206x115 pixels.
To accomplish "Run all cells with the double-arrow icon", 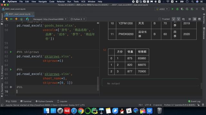I will [12, 19].
